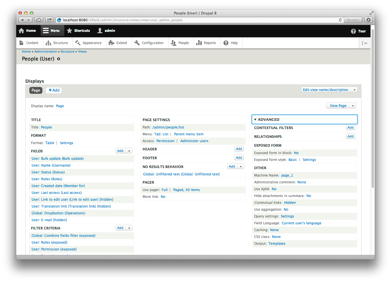The image size is (391, 282).
Task: Reload page using the refresh icon
Action: coord(340,20)
